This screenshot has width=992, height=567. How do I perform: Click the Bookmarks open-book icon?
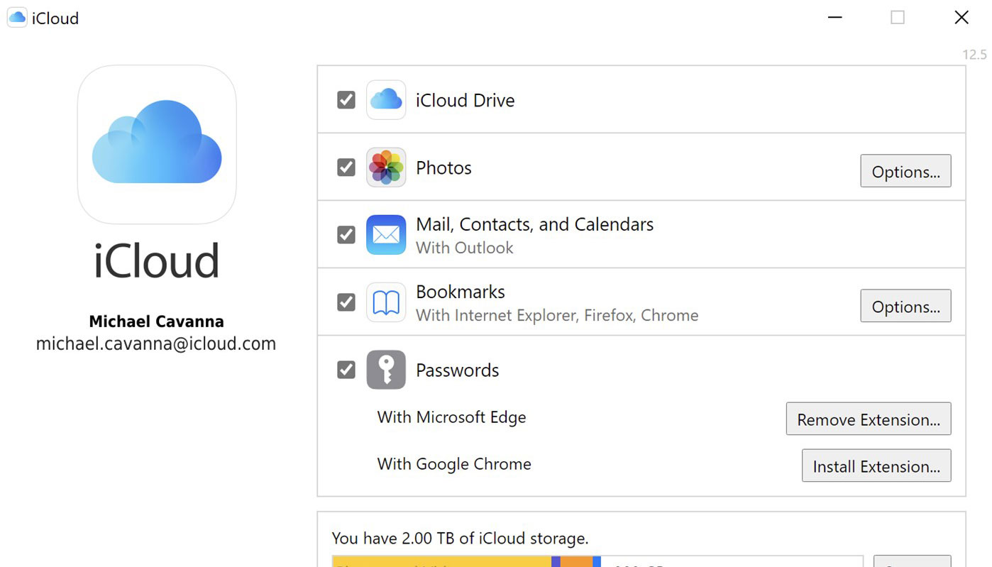pos(386,302)
